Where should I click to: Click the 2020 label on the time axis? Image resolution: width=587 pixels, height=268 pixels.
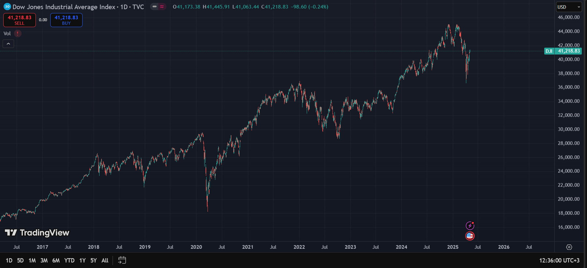tap(196, 247)
